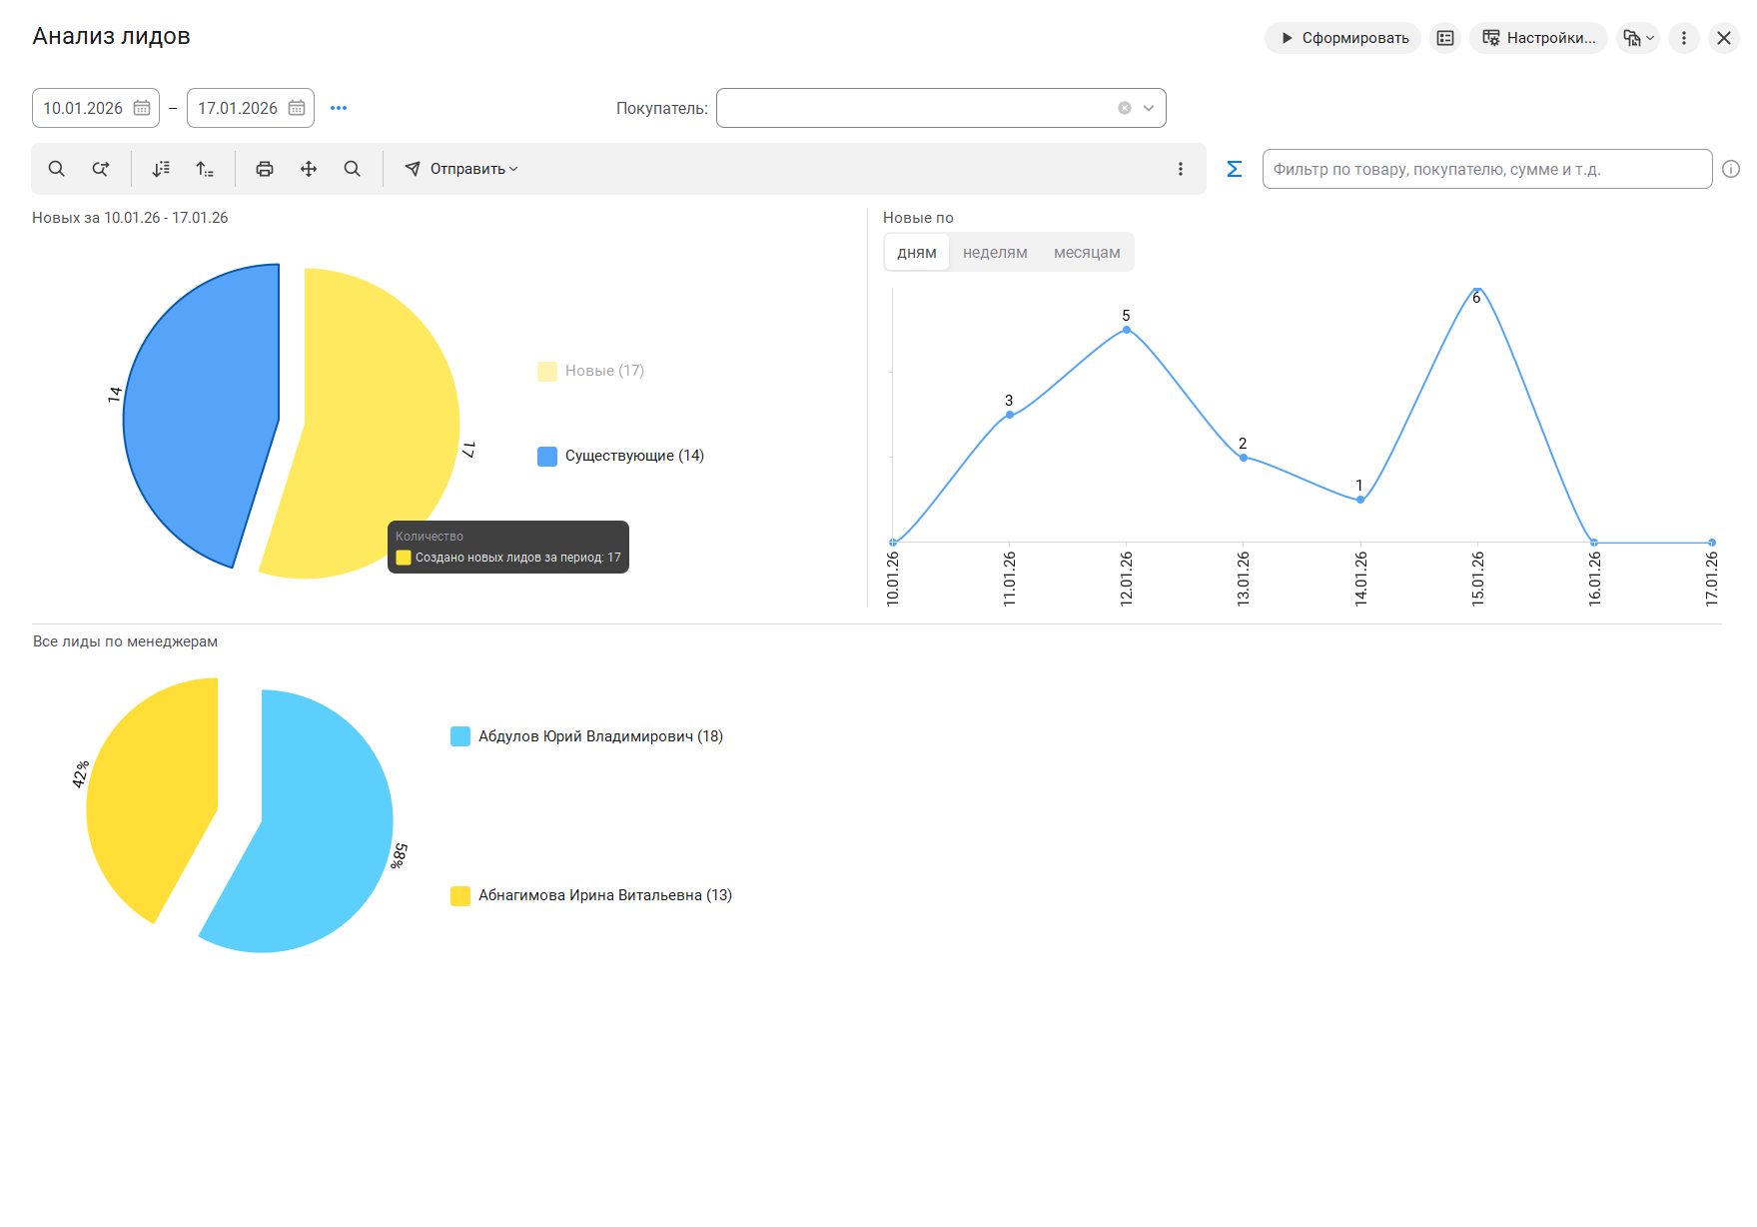Open report variants dropdown beside Настройки
The width and height of the screenshot is (1757, 1227).
pos(1638,38)
